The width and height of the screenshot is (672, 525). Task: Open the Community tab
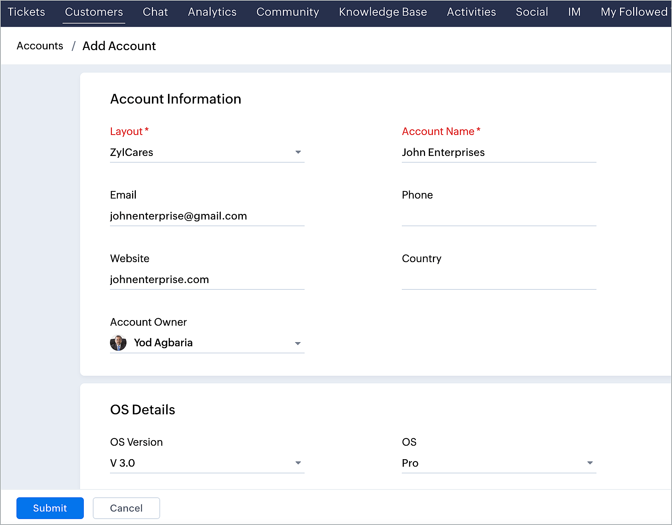click(287, 12)
